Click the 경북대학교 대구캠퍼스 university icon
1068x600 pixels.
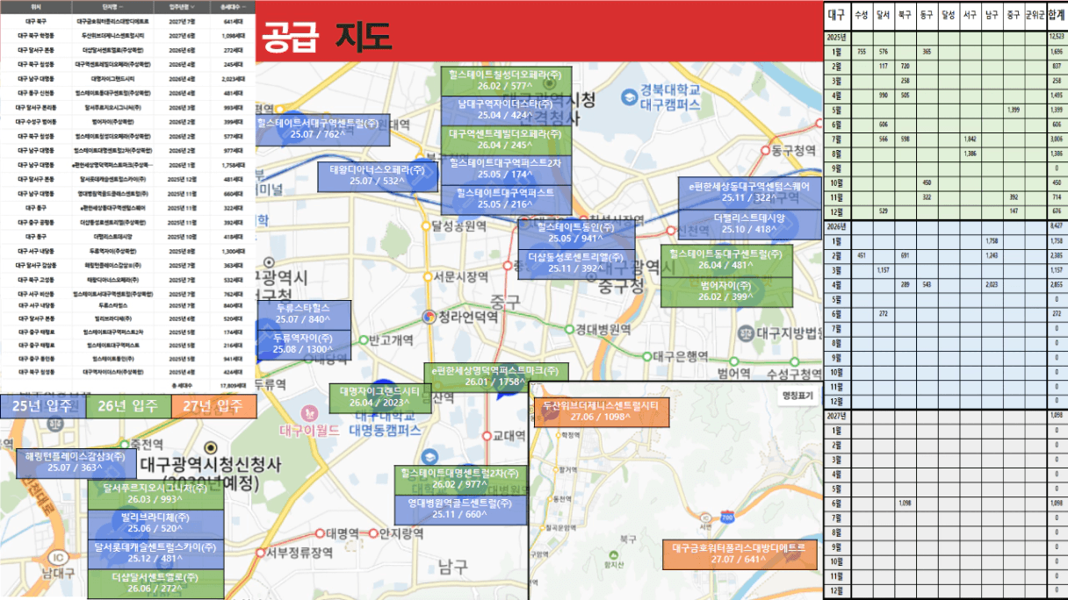point(631,96)
